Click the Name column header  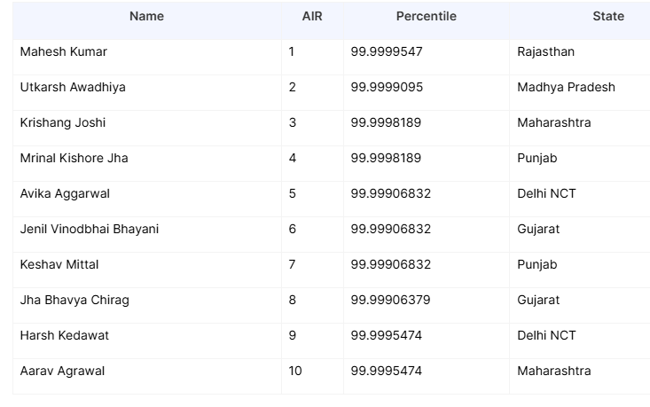[146, 16]
